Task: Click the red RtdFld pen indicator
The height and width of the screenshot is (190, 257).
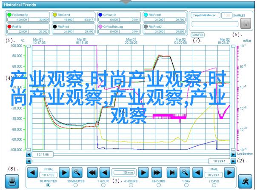Action: [x=9, y=26]
